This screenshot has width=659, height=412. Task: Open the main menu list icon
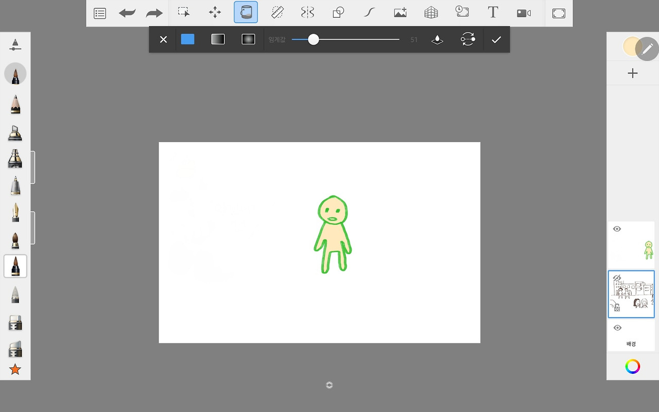(x=100, y=13)
